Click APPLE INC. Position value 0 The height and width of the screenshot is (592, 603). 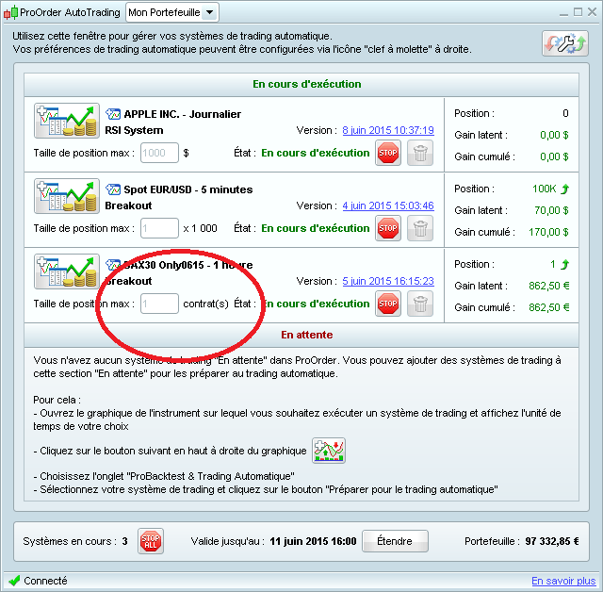(x=565, y=113)
